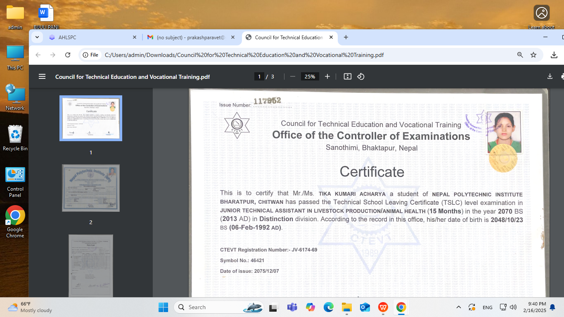Click "Office of the Controller of Examinations"

(371, 136)
